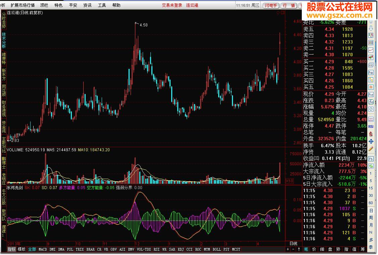Viewport: 378px width, 255px height.
Task: Click the 闪电手 button
Action: [x=271, y=6]
